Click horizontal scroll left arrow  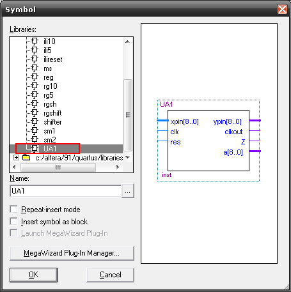(14, 167)
